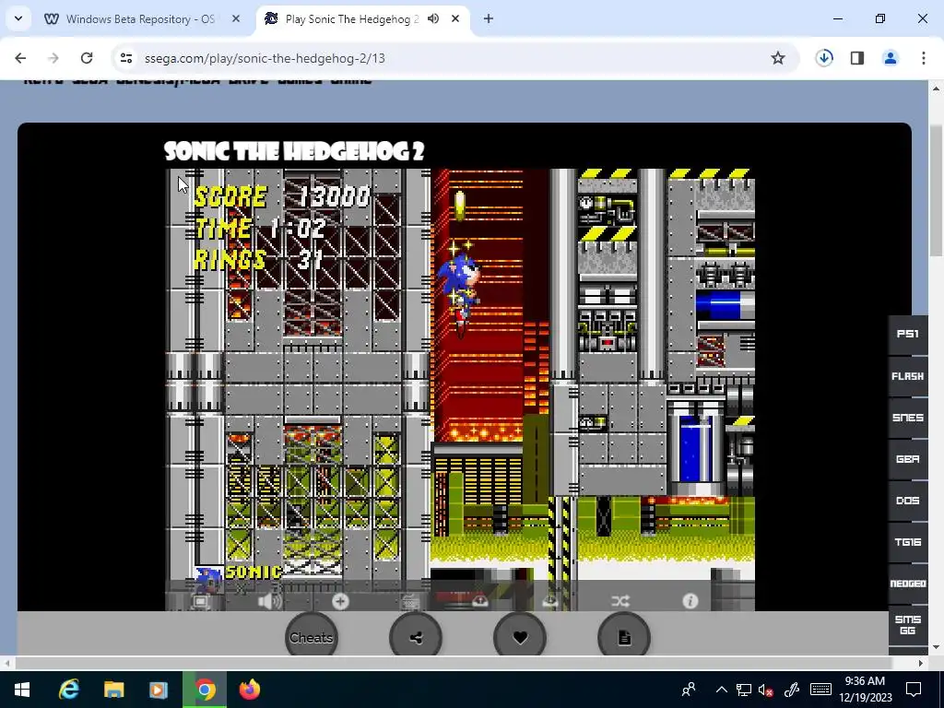Close the Windows Beta Repository tab

[x=236, y=18]
